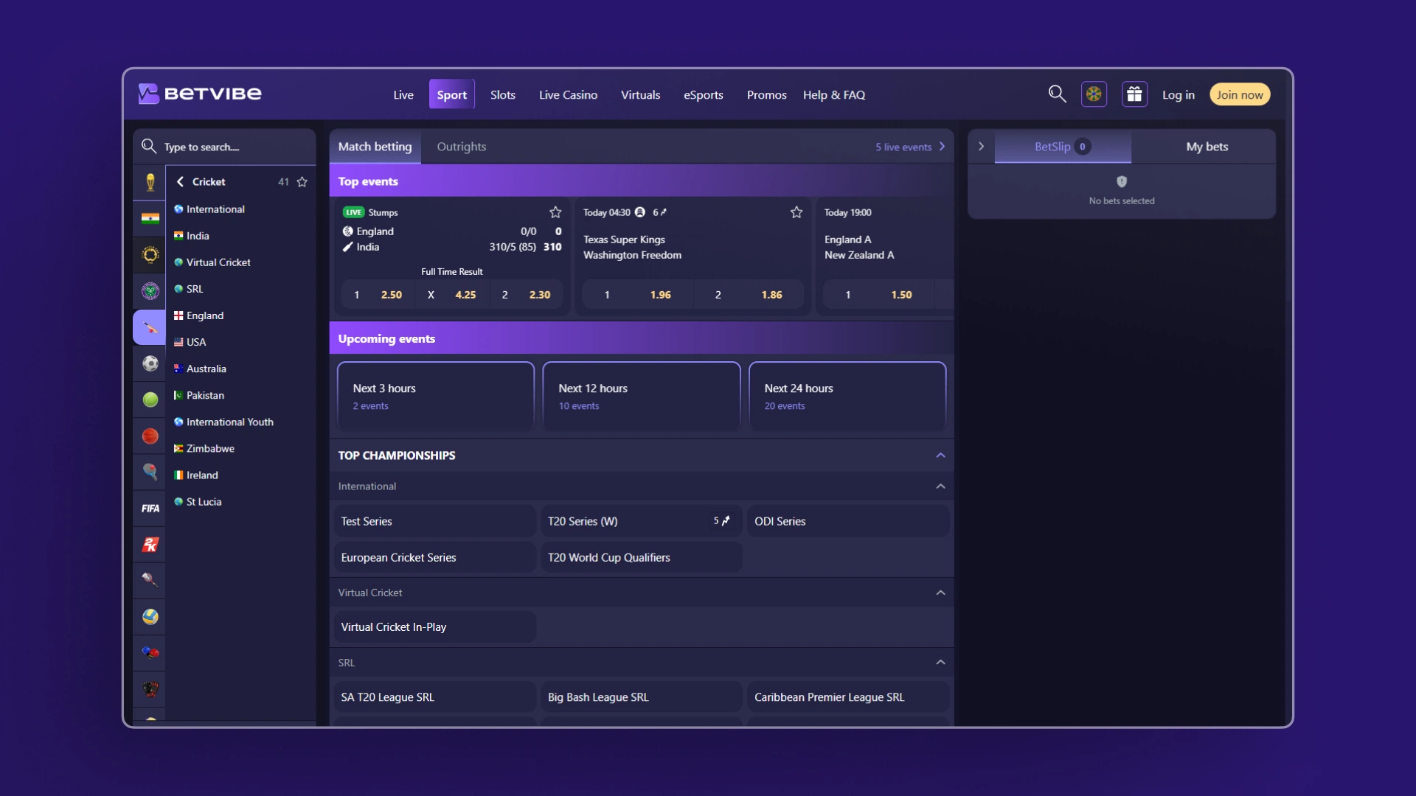1416x796 pixels.
Task: Go back using the arrow beside Cricket
Action: 180,181
